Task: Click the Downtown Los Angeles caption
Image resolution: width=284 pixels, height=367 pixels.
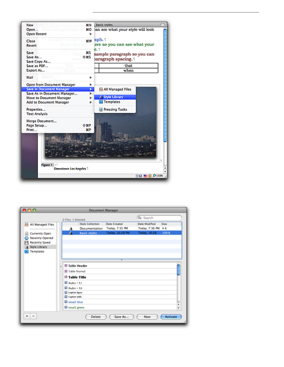Action: [70, 169]
